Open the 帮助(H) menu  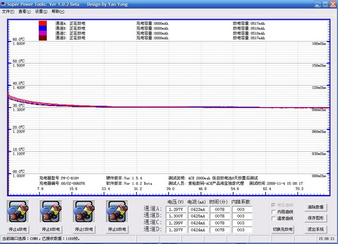[58, 12]
